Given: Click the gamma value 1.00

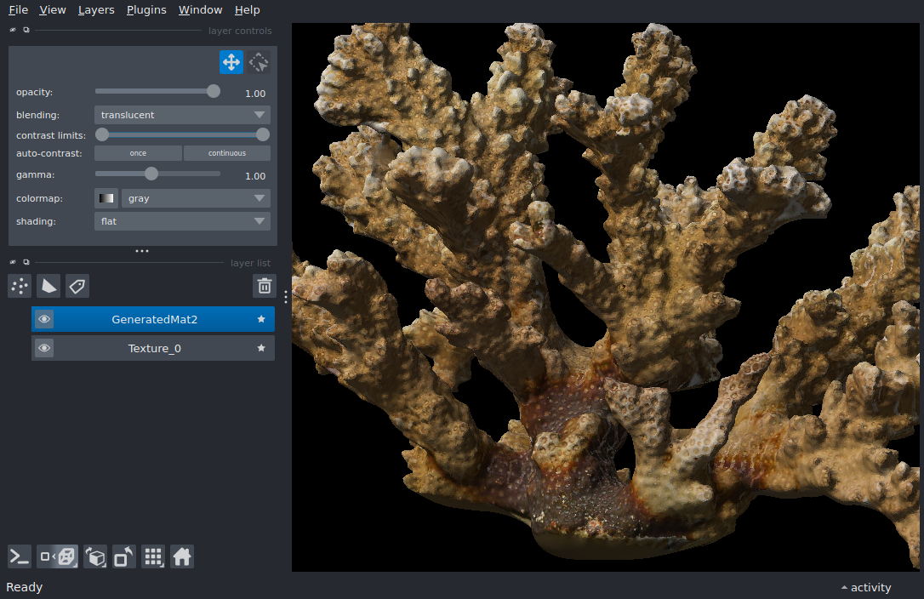Looking at the screenshot, I should click(x=255, y=176).
